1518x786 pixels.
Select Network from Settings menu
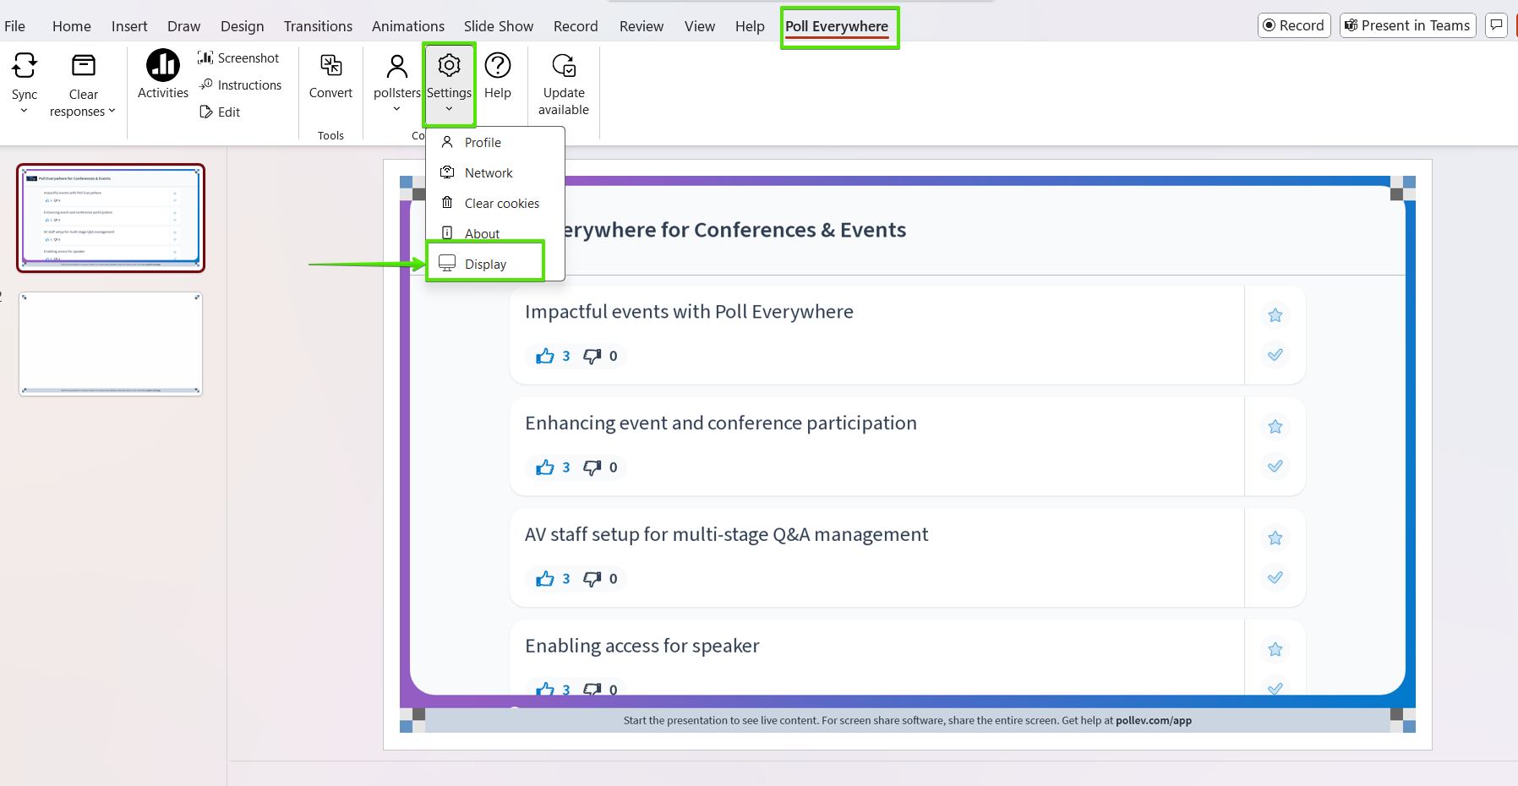pyautogui.click(x=495, y=172)
